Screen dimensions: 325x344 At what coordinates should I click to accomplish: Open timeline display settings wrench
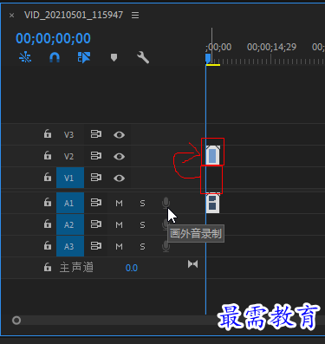coord(143,57)
